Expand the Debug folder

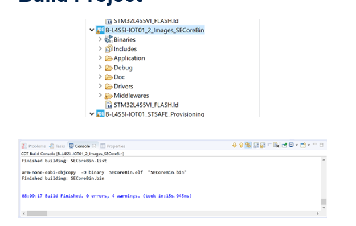tap(100, 67)
